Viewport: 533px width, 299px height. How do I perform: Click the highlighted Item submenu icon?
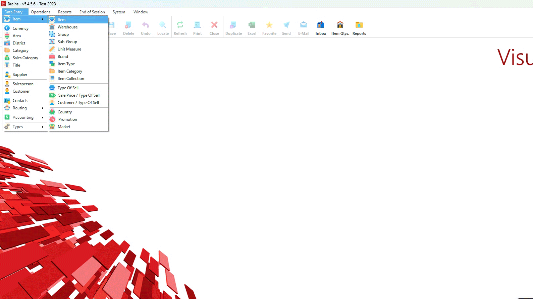pos(52,20)
